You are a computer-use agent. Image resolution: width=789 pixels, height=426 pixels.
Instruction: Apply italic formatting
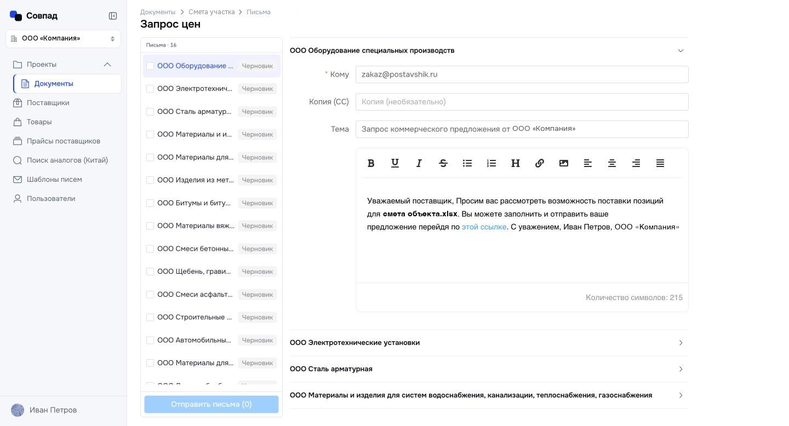coord(419,163)
